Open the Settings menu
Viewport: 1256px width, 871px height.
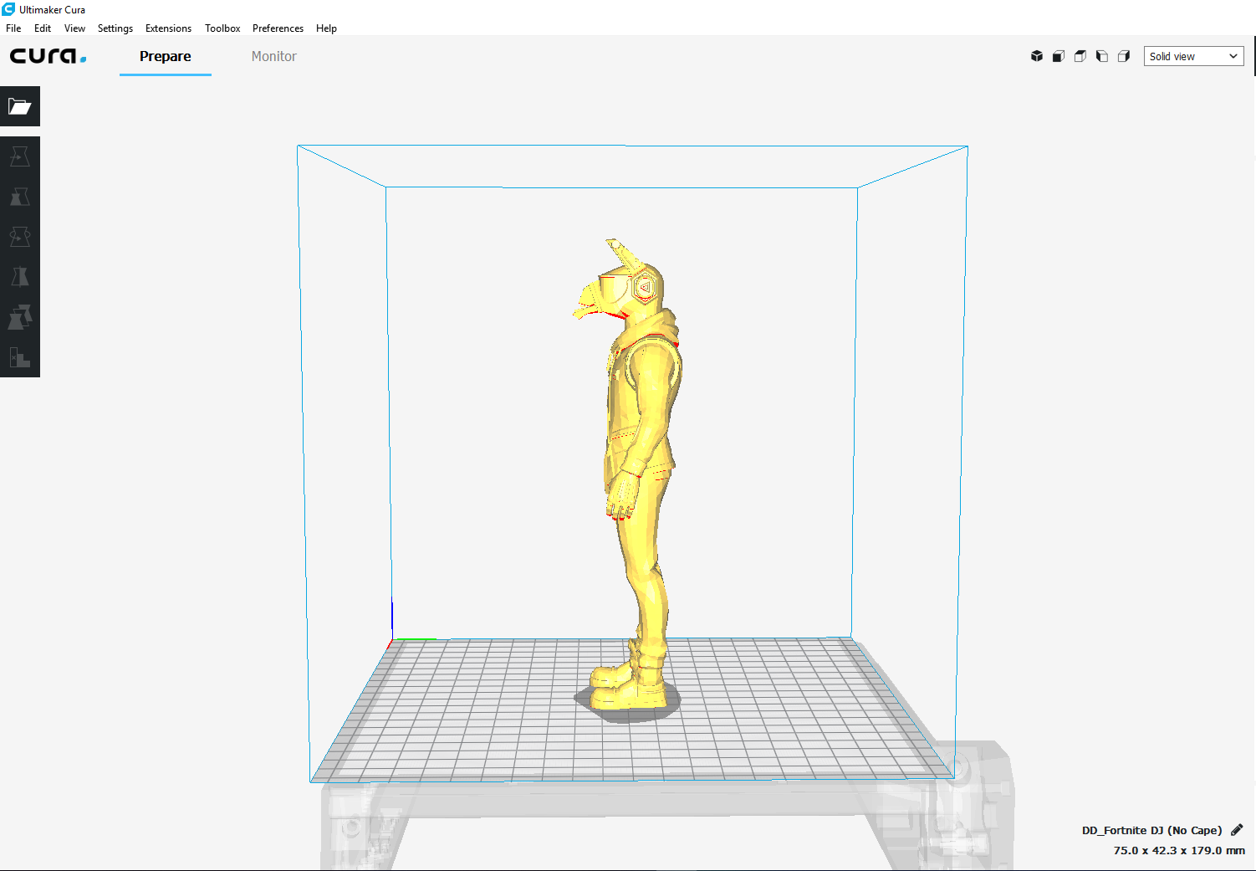pyautogui.click(x=115, y=28)
